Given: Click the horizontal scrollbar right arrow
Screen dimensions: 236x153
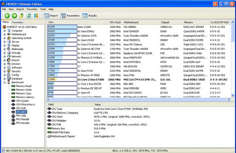Looking at the screenshot, I should click(x=229, y=99).
